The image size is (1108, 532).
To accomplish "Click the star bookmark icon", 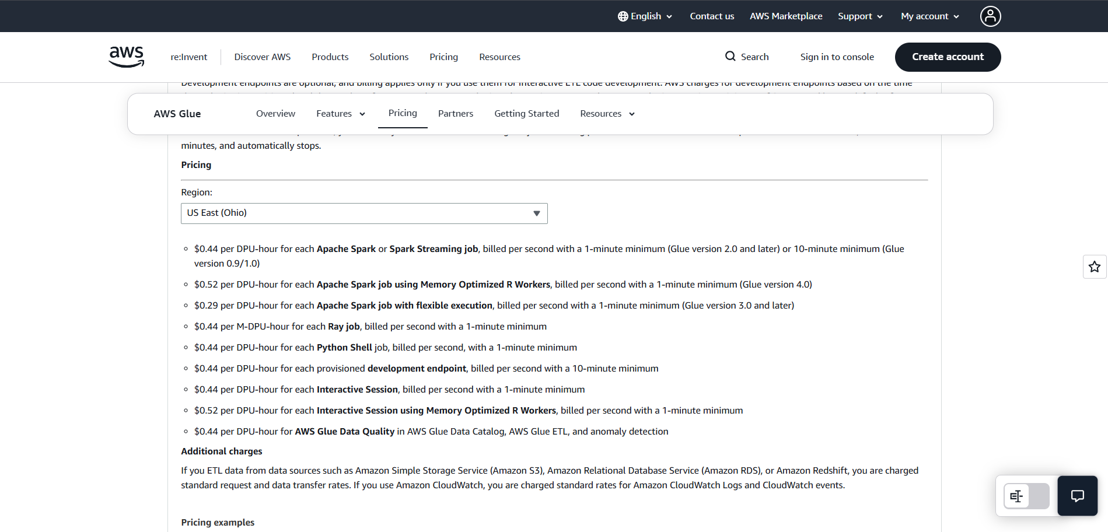I will pyautogui.click(x=1095, y=267).
